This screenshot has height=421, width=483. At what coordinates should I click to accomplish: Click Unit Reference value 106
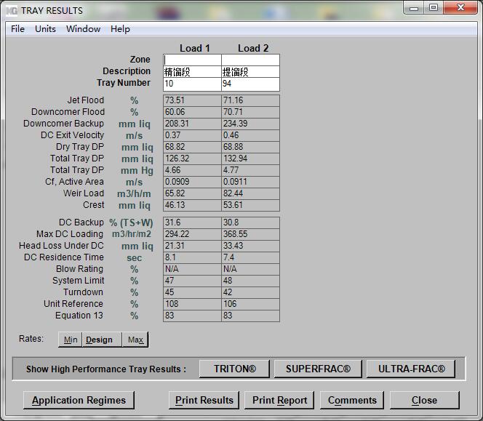tap(250, 304)
